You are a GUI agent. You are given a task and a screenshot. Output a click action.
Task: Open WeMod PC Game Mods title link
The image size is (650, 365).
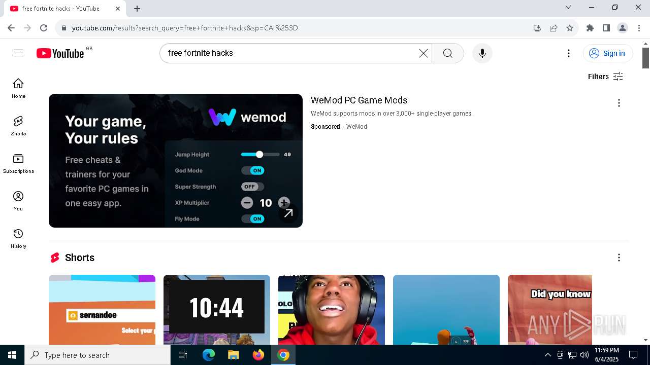(359, 100)
